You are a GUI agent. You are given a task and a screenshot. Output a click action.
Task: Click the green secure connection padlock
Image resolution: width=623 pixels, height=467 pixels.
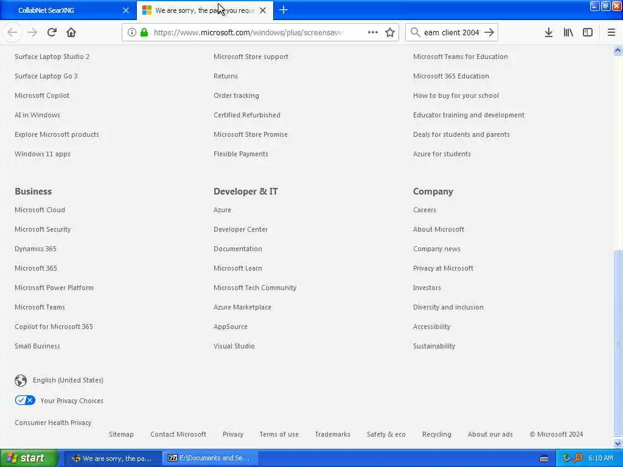(x=144, y=33)
